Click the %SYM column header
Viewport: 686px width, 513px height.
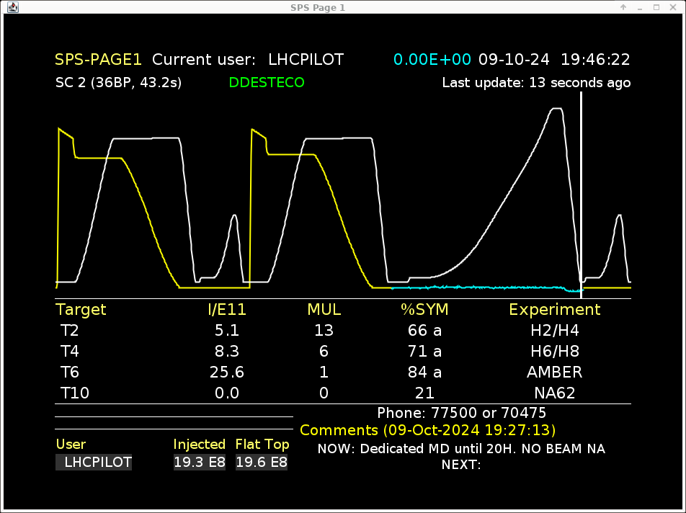424,310
